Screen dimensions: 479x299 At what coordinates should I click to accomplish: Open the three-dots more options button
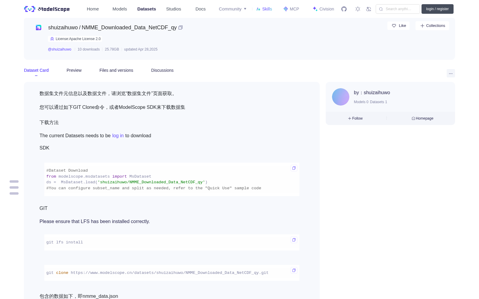coord(451,74)
